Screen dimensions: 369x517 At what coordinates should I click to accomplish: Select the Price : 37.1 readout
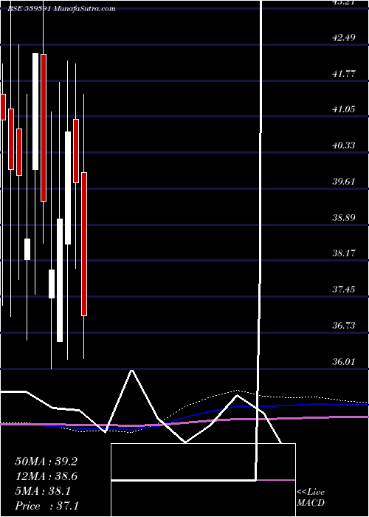point(46,506)
